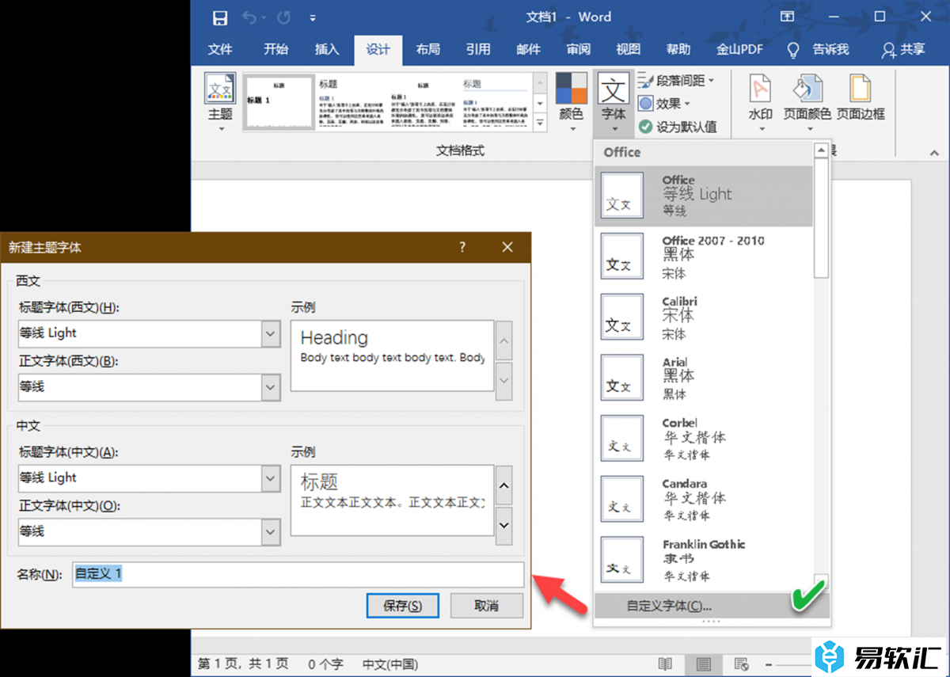Select the Arial 黑体 font theme
This screenshot has width=950, height=677.
click(x=704, y=378)
